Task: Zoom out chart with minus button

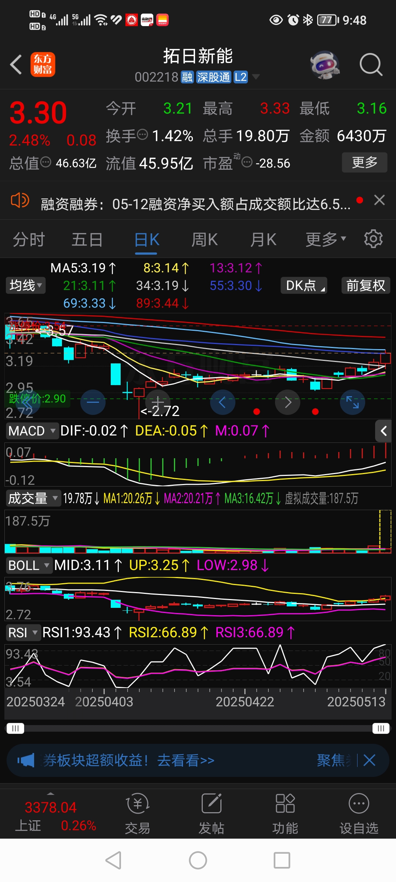Action: (93, 402)
